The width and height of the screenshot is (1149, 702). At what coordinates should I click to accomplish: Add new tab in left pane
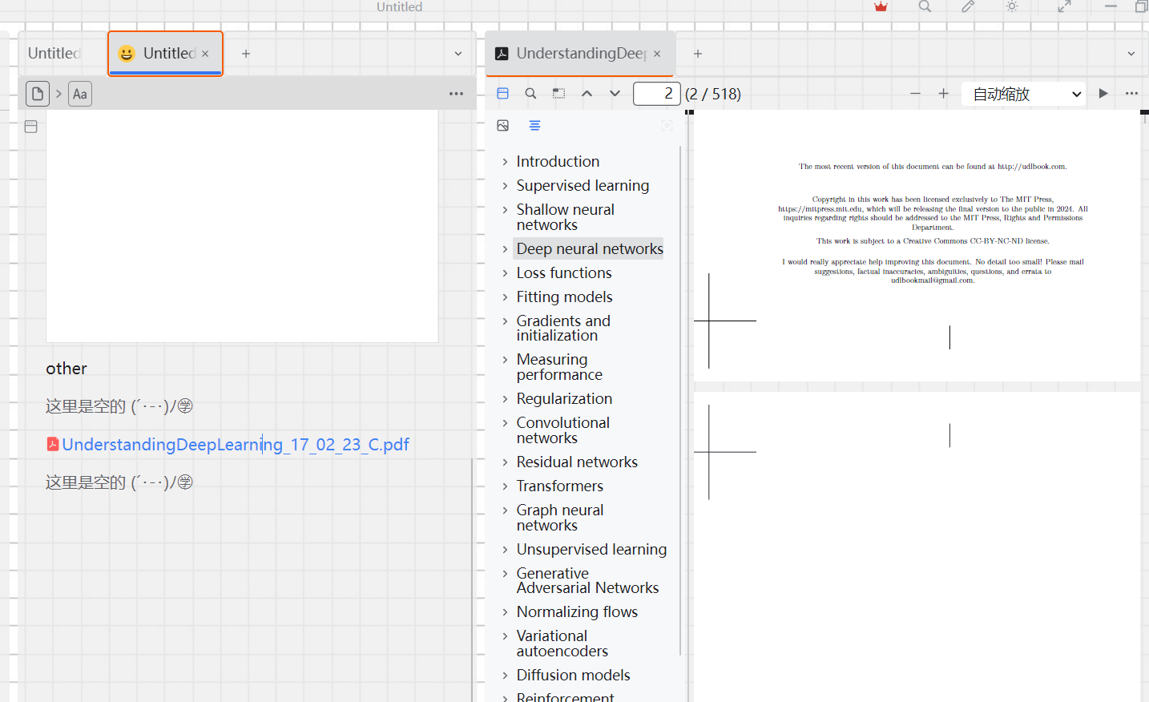coord(246,54)
